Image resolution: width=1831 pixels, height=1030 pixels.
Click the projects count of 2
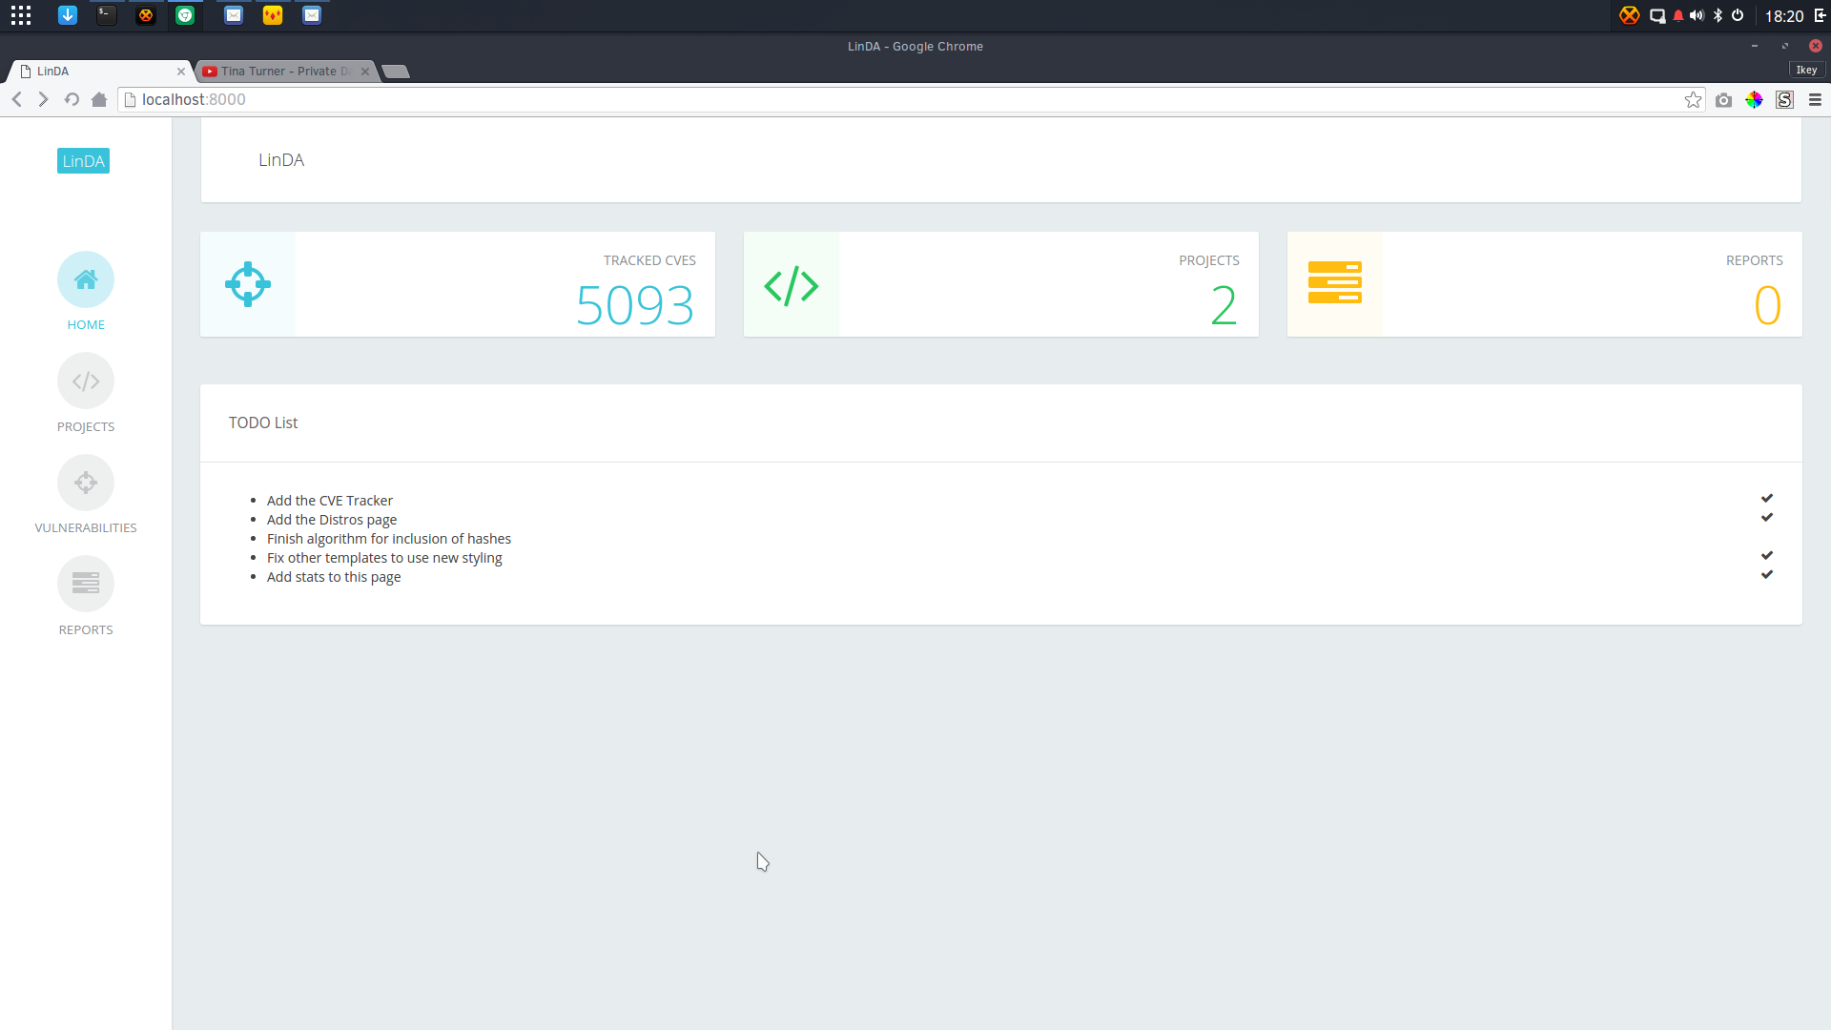[x=1224, y=305]
